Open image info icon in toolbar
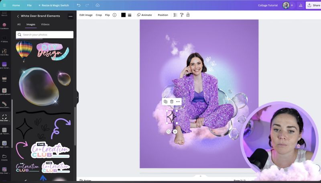Image resolution: width=321 pixels, height=183 pixels. click(114, 15)
